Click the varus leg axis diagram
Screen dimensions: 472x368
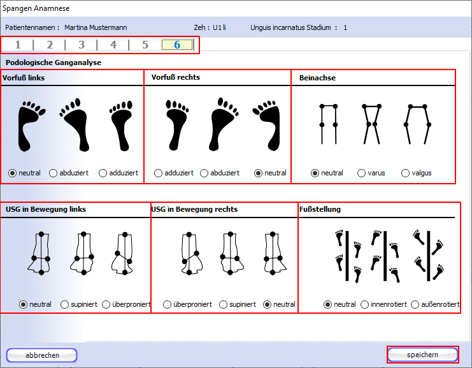point(371,124)
